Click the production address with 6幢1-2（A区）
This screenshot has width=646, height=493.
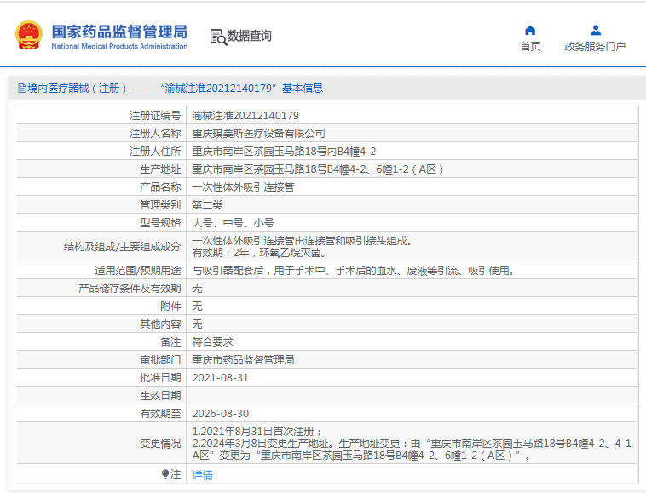click(x=318, y=169)
